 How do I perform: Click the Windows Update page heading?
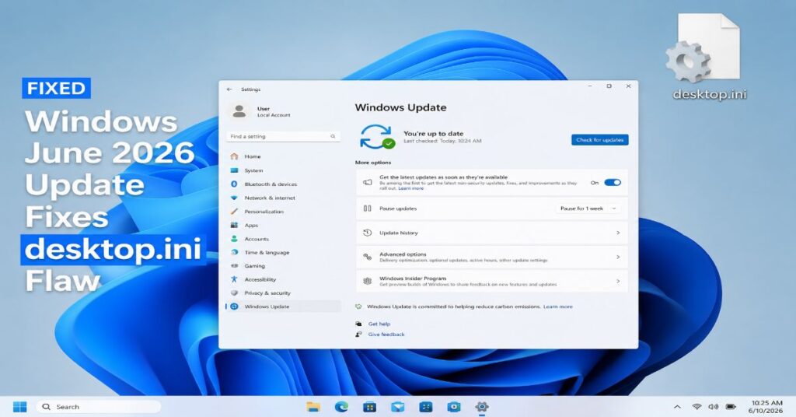coord(400,107)
